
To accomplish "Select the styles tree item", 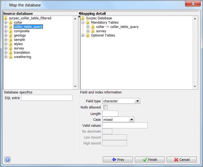I will click(x=18, y=44).
